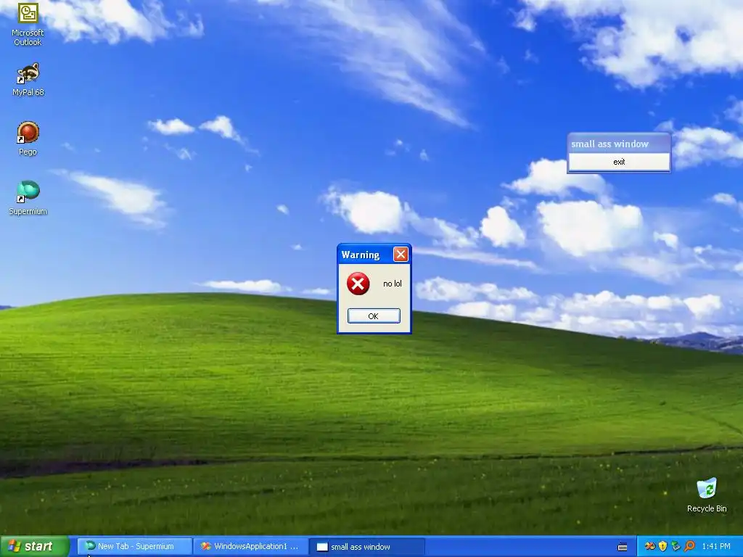Close the Warning dialog with X
The image size is (743, 557).
coord(401,255)
